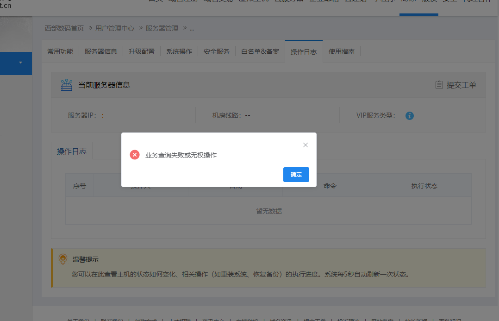Open the 常用功能 tab
The width and height of the screenshot is (499, 321).
tap(60, 51)
